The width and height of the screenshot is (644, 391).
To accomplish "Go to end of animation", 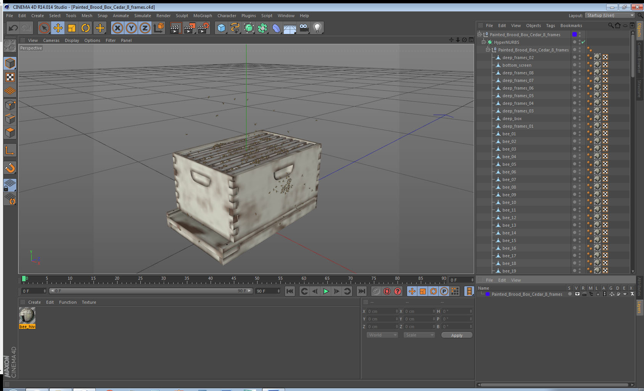I will tap(361, 291).
